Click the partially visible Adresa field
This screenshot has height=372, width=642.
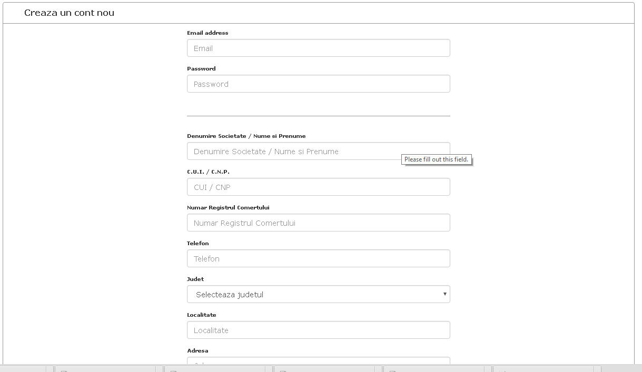(318, 360)
